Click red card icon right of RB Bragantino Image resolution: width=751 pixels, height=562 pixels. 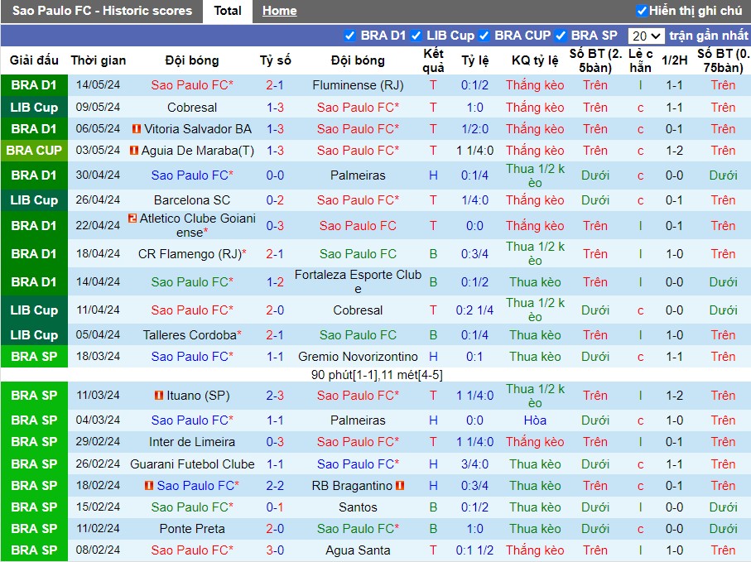pyautogui.click(x=400, y=485)
